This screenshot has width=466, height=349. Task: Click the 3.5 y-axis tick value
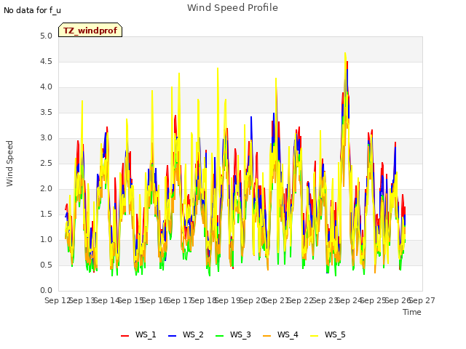[x=46, y=113]
